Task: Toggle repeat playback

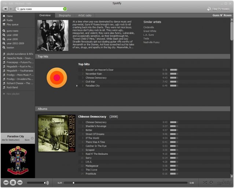Action: point(211,183)
